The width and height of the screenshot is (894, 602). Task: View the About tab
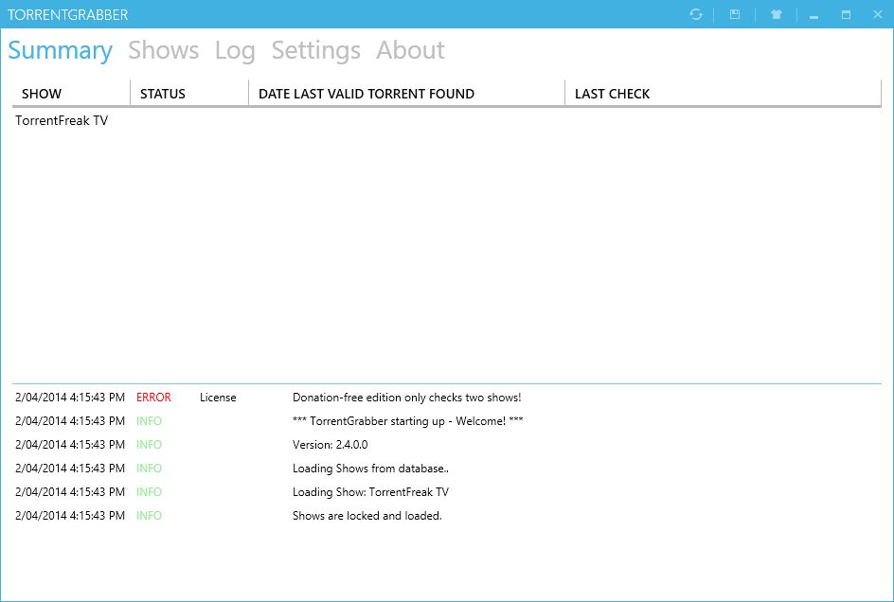[410, 50]
